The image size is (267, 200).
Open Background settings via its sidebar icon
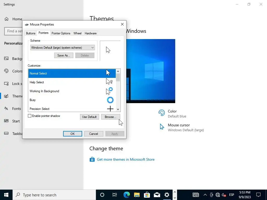(6, 59)
